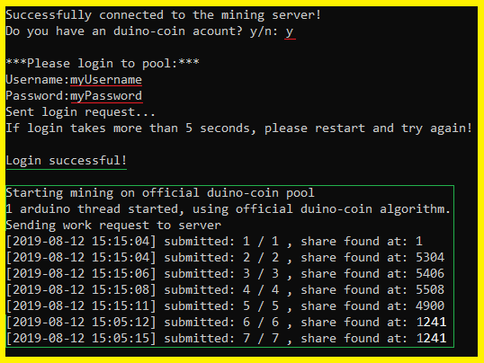Click the log line with share 4900
484x363 pixels.
[x=225, y=305]
